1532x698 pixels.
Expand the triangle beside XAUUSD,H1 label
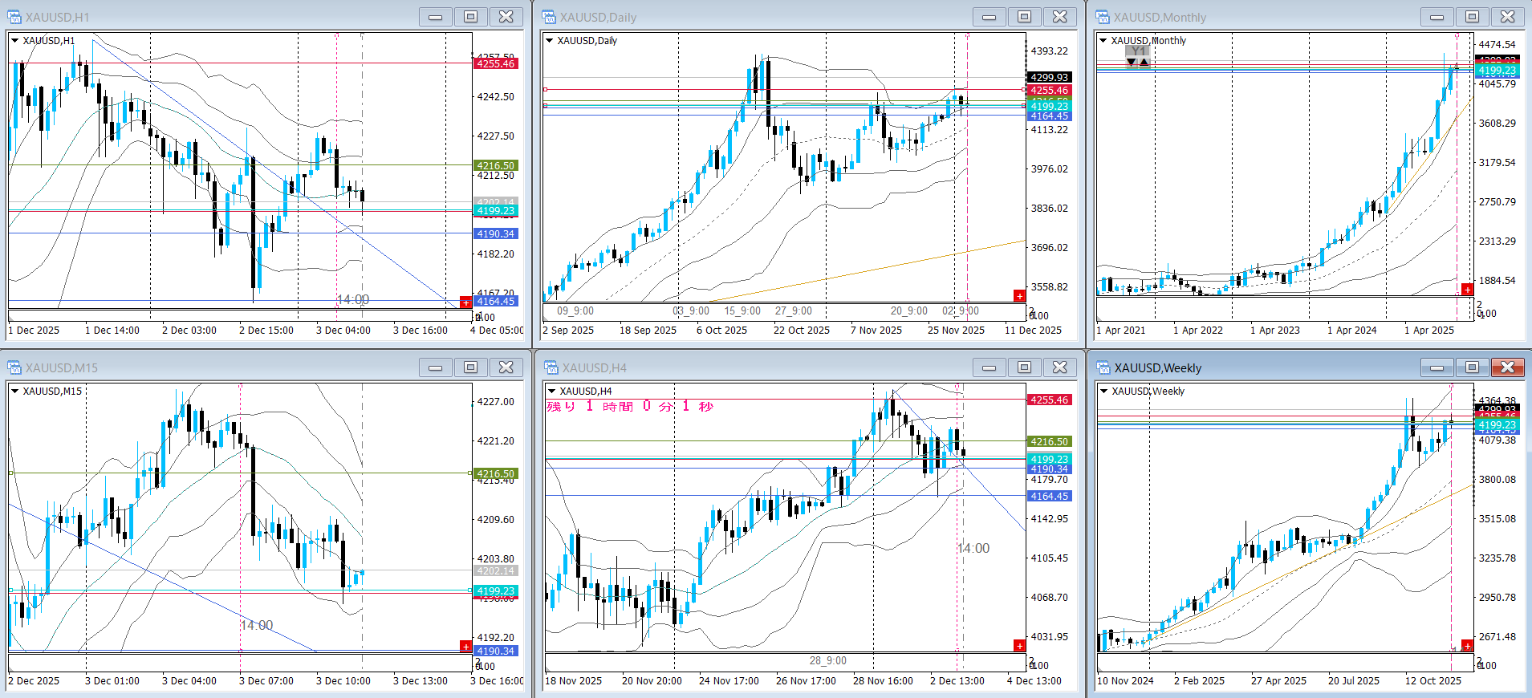pos(14,41)
